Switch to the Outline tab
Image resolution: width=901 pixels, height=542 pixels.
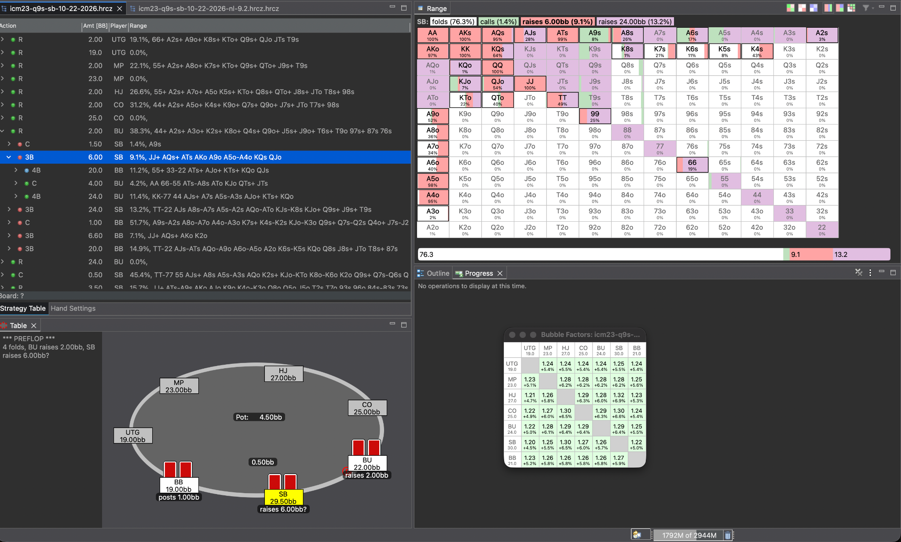coord(433,273)
